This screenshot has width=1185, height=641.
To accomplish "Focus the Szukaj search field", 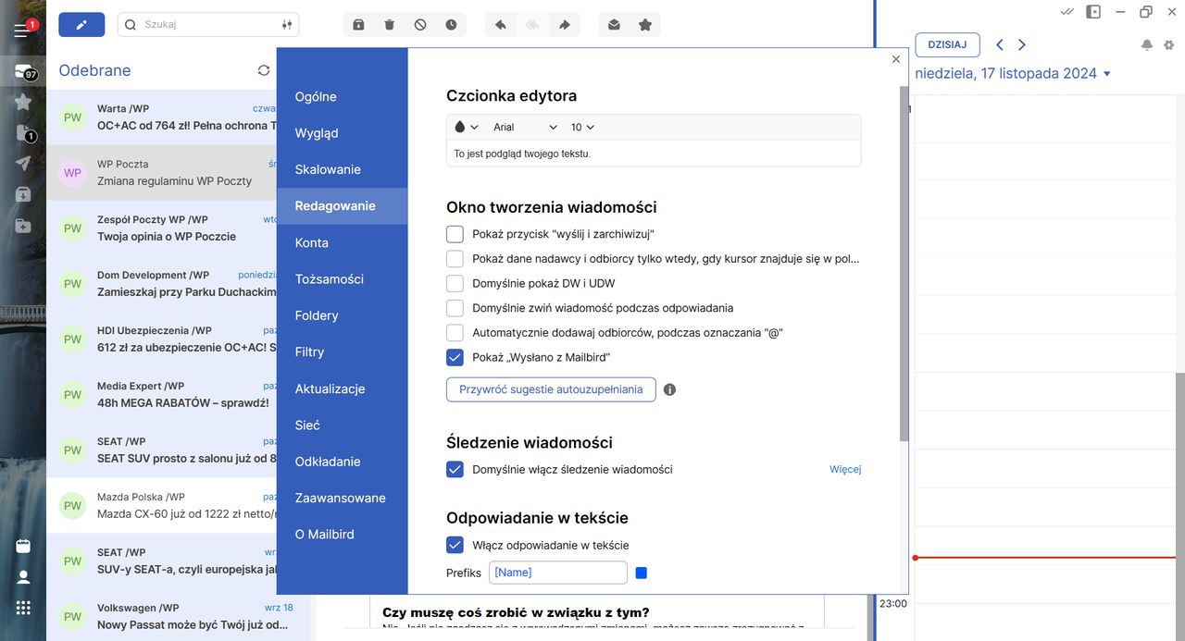I will coord(208,25).
